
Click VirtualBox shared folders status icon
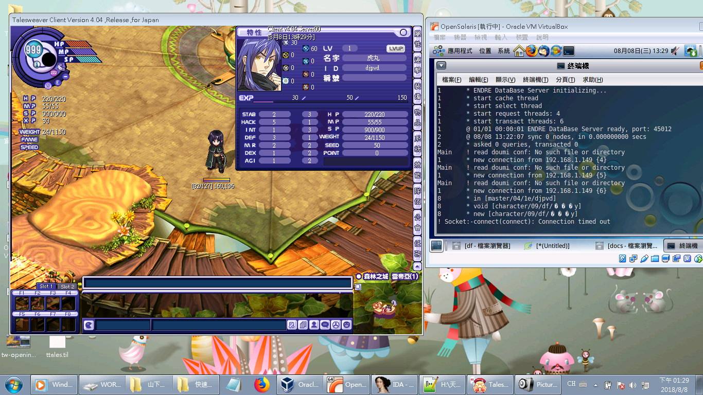coord(655,259)
